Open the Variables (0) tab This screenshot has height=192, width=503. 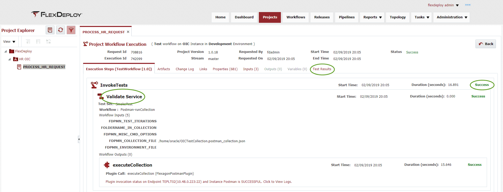click(297, 69)
